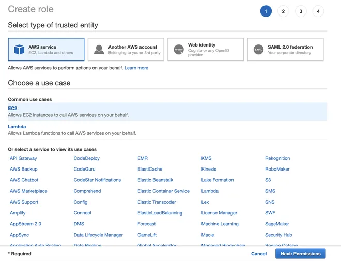Click Next: Permissions button

tap(301, 254)
